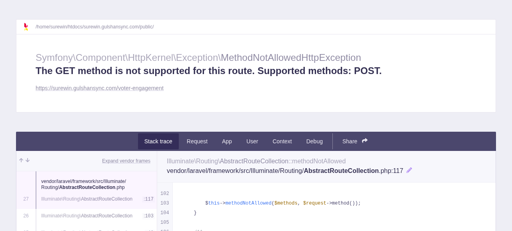Viewport: 512px width, 231px height.
Task: Go to previous frame with up arrow
Action: (x=21, y=161)
